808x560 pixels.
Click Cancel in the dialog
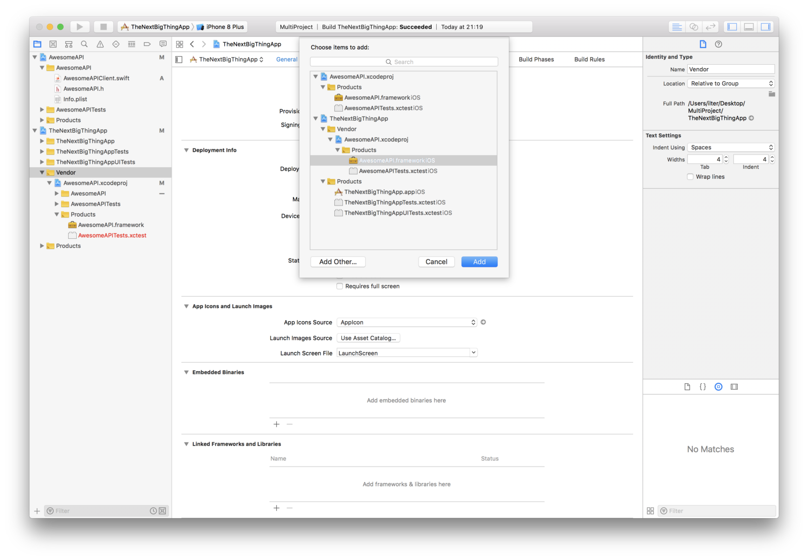click(436, 262)
